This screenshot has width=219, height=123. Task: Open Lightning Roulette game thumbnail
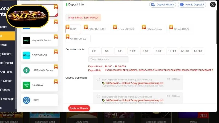[156, 118]
